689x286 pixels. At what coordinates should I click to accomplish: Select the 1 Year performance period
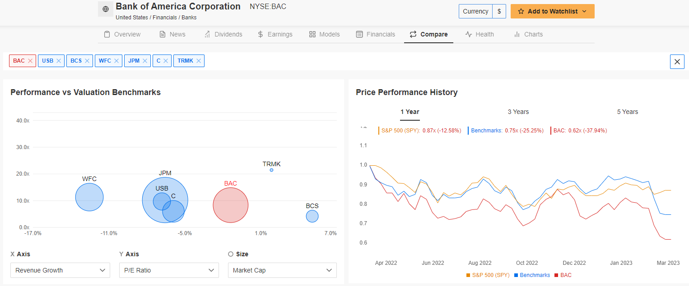coord(410,112)
